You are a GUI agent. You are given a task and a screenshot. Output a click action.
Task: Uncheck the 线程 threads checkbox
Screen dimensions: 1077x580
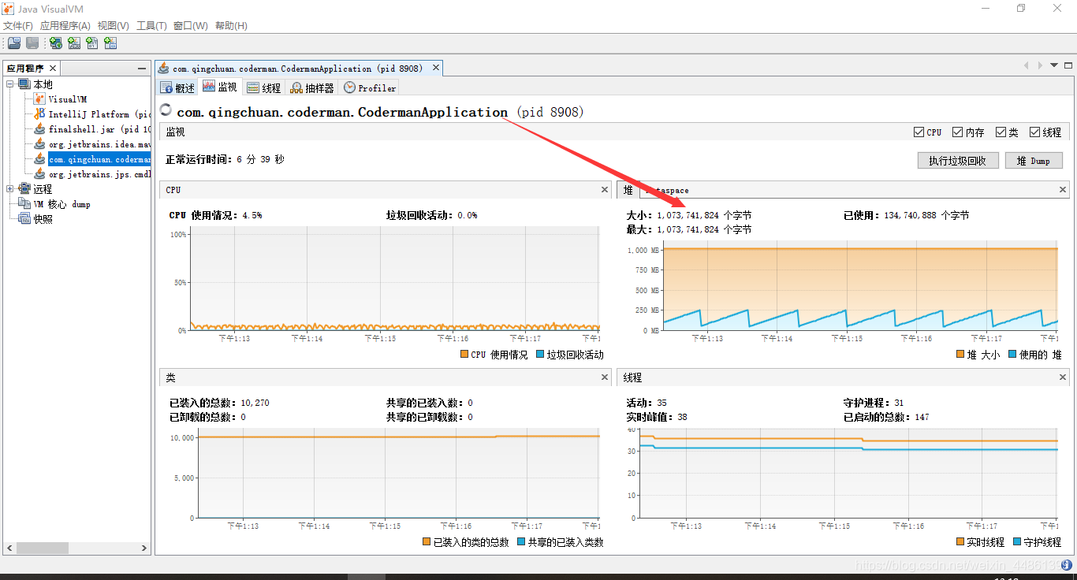click(x=1034, y=132)
